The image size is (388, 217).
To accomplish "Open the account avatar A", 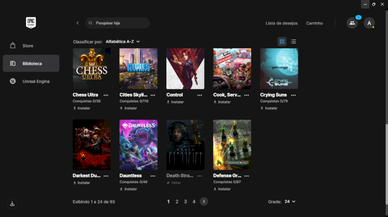I will coord(369,23).
